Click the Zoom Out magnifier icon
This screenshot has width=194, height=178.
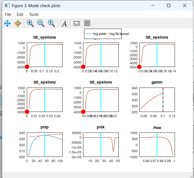(41, 23)
